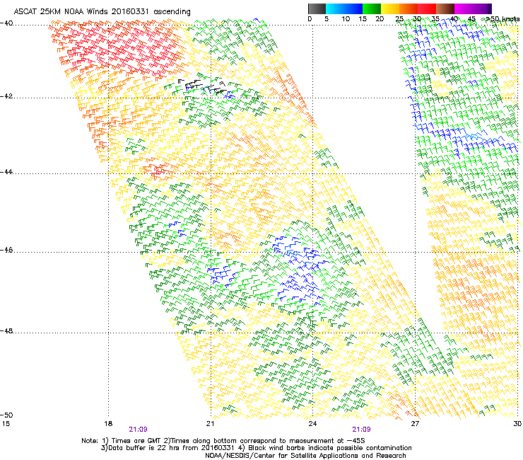The width and height of the screenshot is (523, 460).
Task: Pick the orange 25–30 knot legend swatch
Action: tap(409, 8)
